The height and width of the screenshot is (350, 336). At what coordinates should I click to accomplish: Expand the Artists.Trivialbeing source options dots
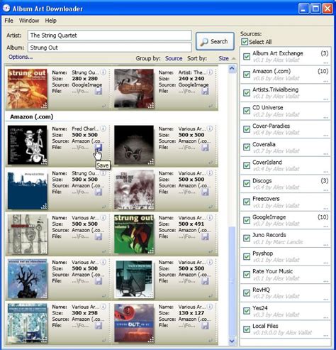pyautogui.click(x=326, y=99)
